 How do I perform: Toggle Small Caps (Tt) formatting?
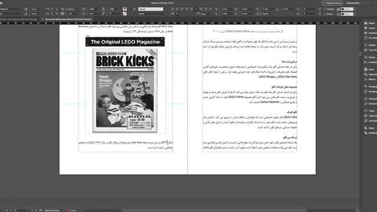(x=47, y=14)
